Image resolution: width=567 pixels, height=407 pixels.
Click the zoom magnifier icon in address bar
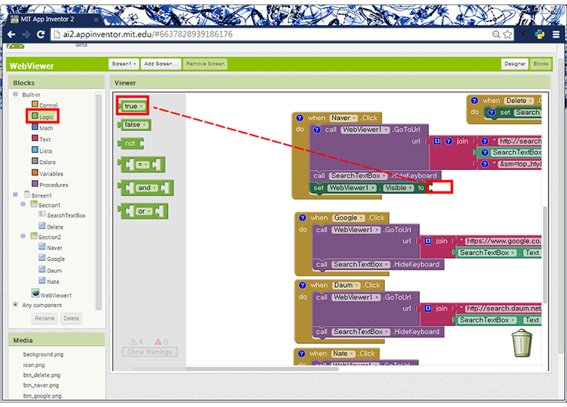coord(496,34)
